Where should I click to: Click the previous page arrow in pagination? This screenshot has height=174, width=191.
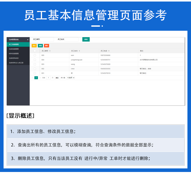point(32,78)
